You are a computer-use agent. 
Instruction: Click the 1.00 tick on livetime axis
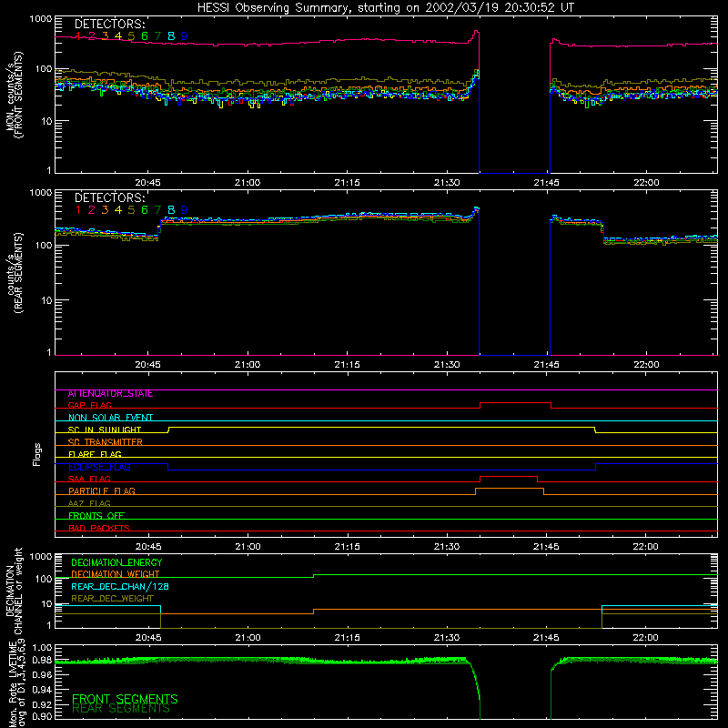(42, 648)
